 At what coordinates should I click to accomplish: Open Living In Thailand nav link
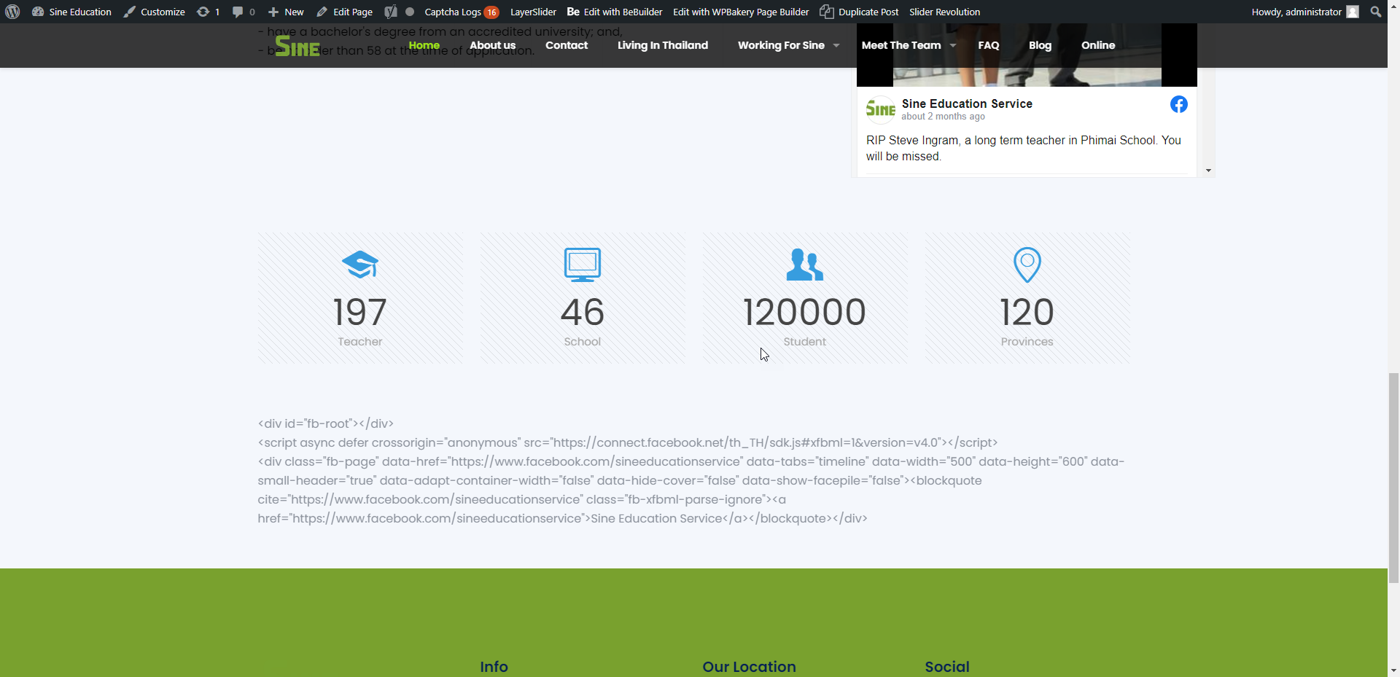click(663, 45)
